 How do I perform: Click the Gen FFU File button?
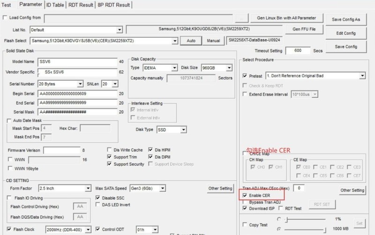pyautogui.click(x=304, y=29)
